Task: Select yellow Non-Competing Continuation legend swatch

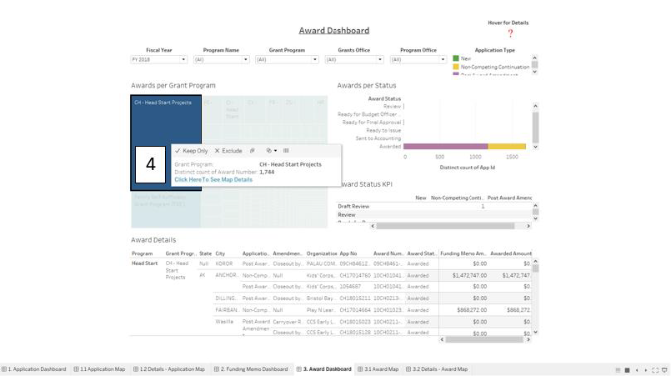Action: point(456,67)
